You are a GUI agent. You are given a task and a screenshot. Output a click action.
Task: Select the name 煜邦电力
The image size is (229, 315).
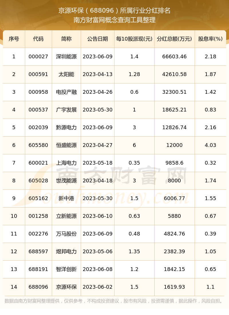tap(66, 252)
